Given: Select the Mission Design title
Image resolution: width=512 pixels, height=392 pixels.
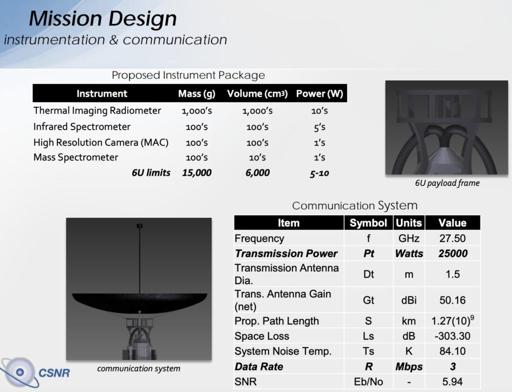Looking at the screenshot, I should coord(102,18).
